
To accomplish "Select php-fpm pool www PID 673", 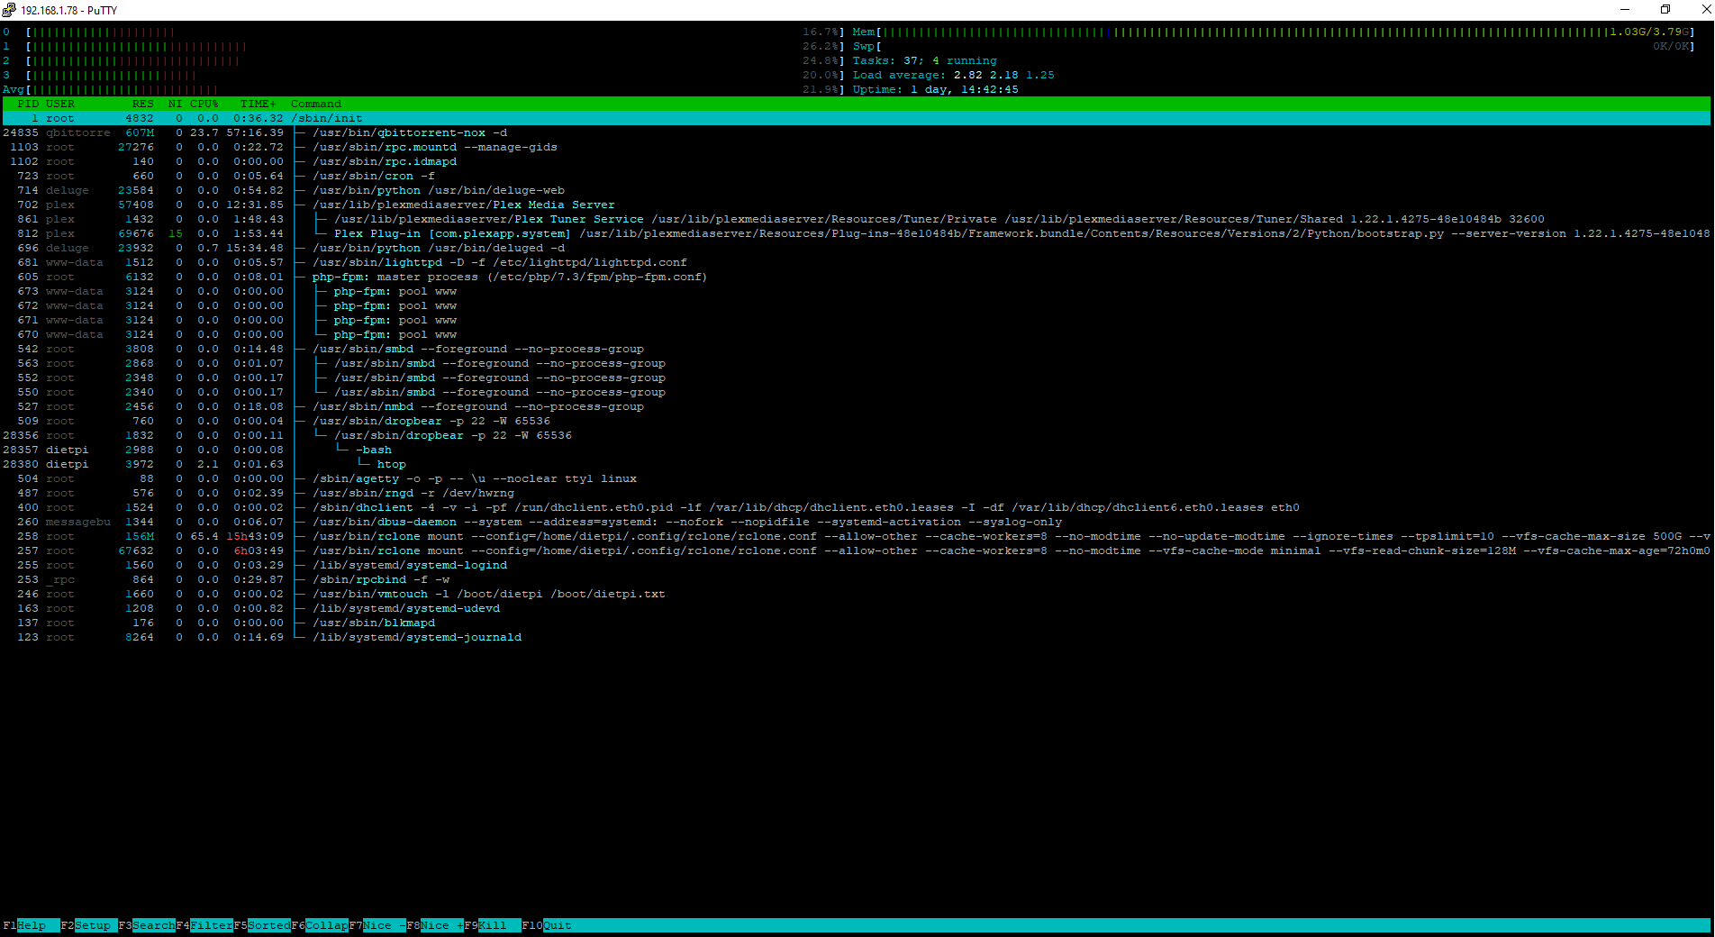I will pyautogui.click(x=857, y=291).
